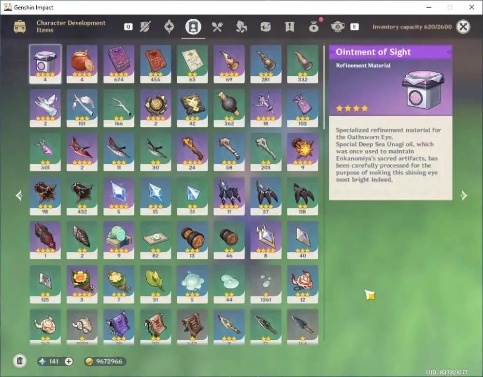Select the prism item with count 40
Screen dimensions: 483x377
(302, 240)
